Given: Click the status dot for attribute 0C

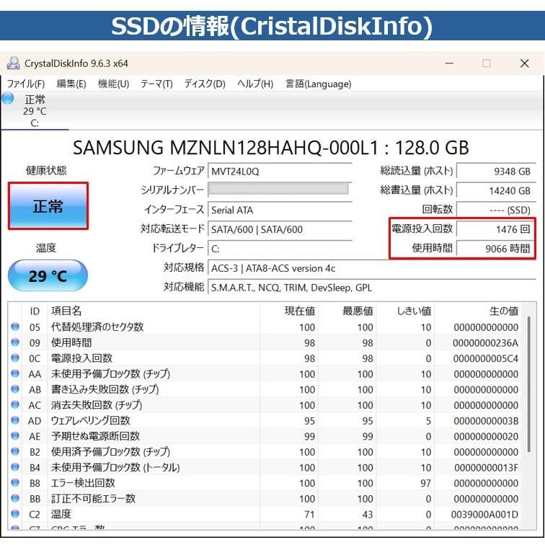Looking at the screenshot, I should [15, 358].
